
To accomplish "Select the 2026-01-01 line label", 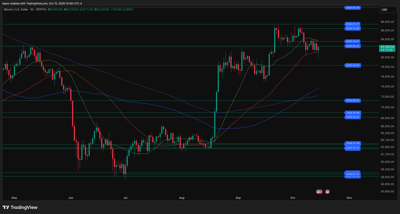I will pyautogui.click(x=353, y=24).
